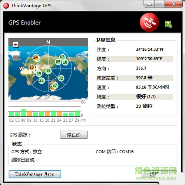The width and height of the screenshot is (185, 185).
Task: Click the latitude value 34°16'14.32"N
Action: (x=149, y=49)
